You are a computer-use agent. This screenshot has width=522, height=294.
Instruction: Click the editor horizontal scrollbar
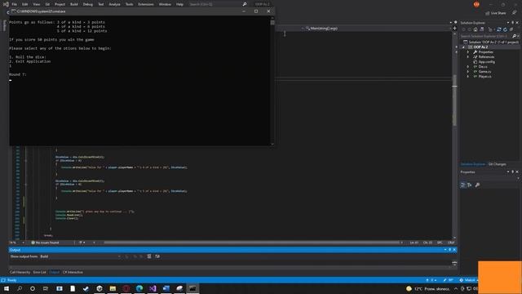point(251,243)
